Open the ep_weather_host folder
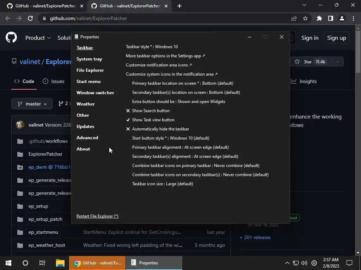The width and height of the screenshot is (361, 270). [x=47, y=245]
